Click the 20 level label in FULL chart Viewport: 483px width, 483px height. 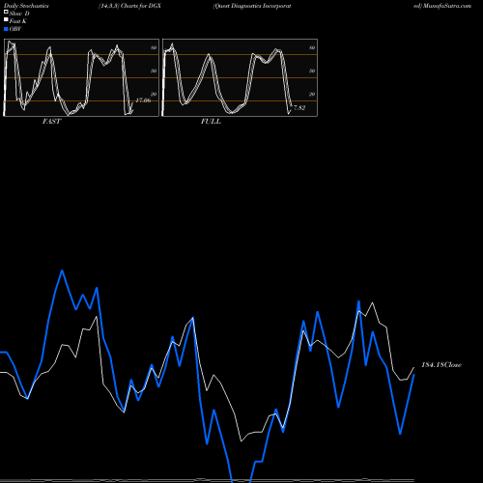tap(312, 94)
